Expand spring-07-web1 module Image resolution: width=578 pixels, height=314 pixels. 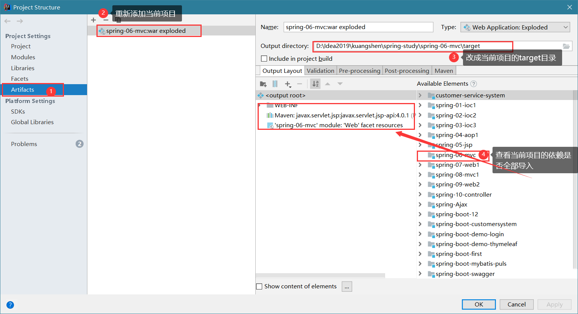(x=420, y=165)
